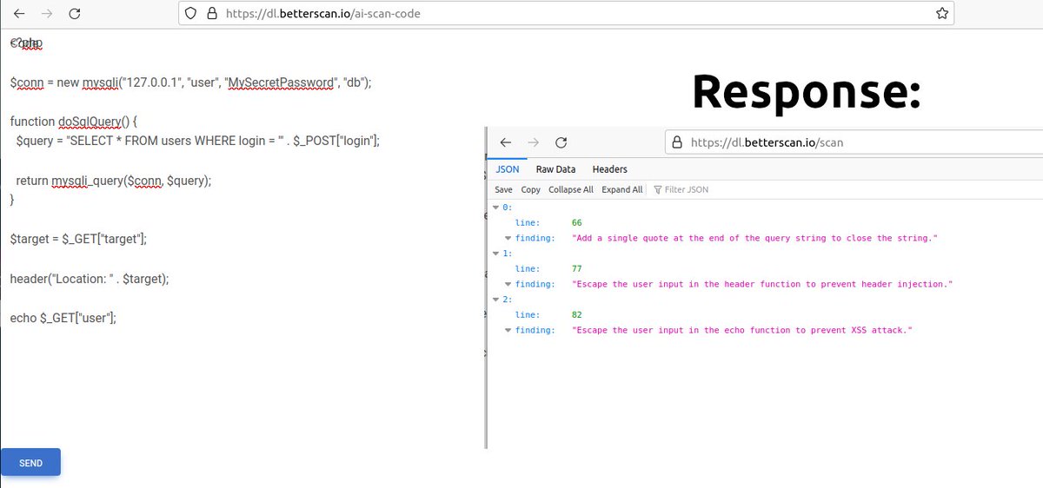Click the padlock icon in the ai-scan-code address bar
The image size is (1043, 488).
211,14
